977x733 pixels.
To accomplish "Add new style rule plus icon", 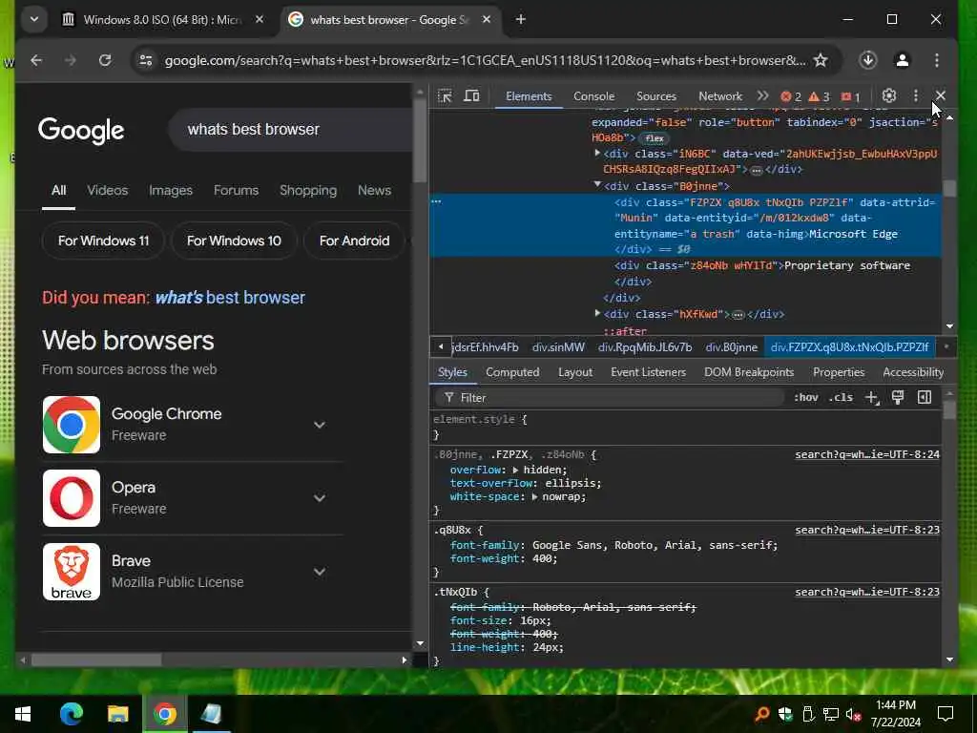I will pos(872,398).
